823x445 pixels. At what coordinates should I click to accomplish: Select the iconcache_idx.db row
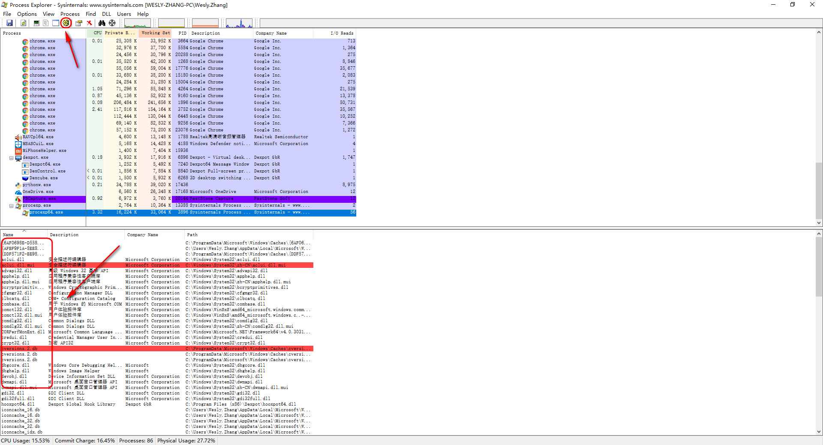pyautogui.click(x=157, y=432)
